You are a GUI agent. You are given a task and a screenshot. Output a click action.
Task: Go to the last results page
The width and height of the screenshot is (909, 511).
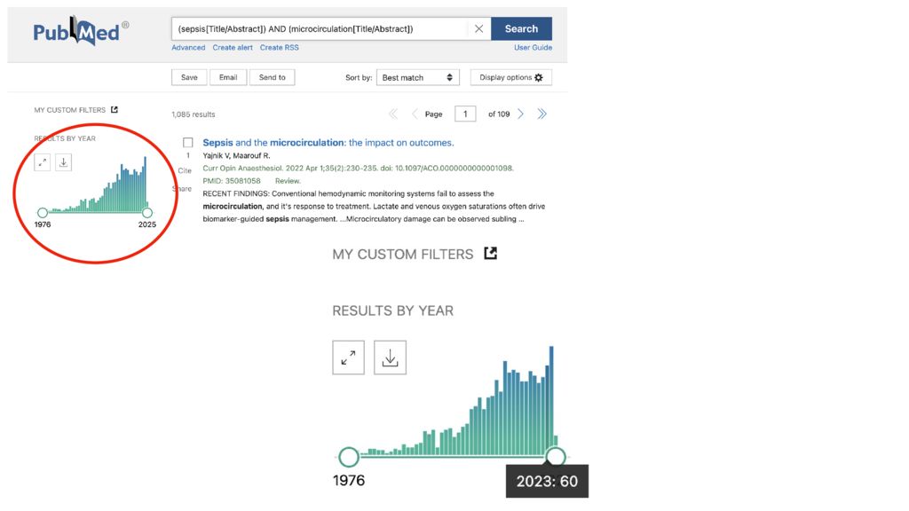coord(542,114)
